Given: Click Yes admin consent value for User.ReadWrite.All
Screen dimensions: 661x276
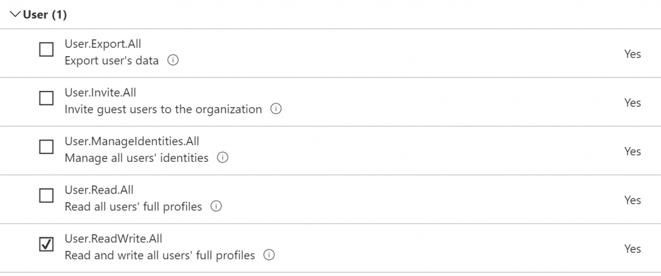Looking at the screenshot, I should coord(632,249).
